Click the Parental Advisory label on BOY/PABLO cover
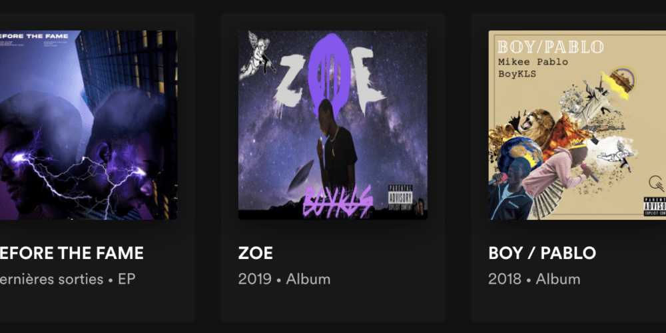 pos(655,206)
